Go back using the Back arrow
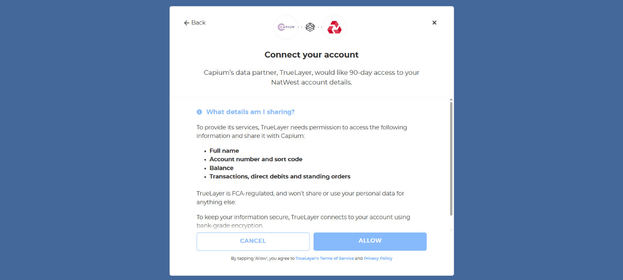The image size is (623, 280). tap(195, 23)
